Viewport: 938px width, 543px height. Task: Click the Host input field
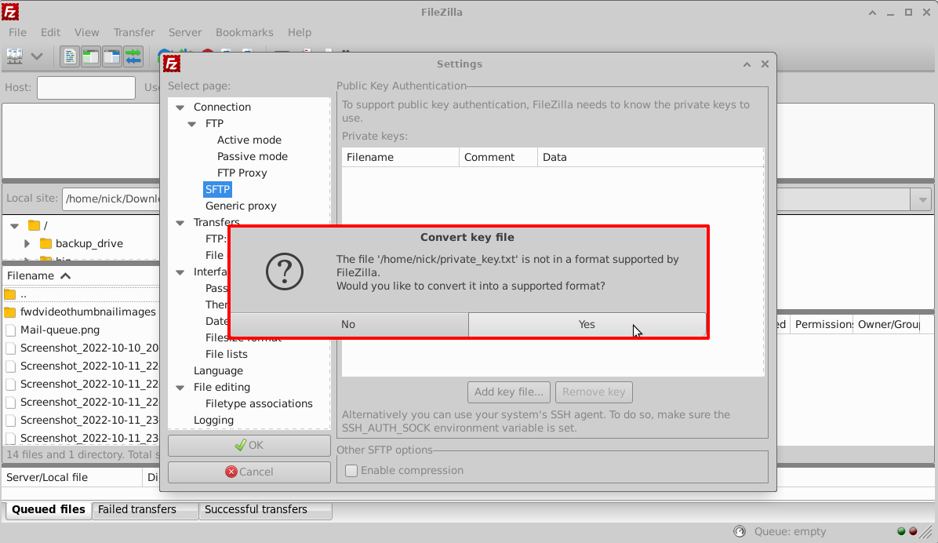click(x=86, y=87)
